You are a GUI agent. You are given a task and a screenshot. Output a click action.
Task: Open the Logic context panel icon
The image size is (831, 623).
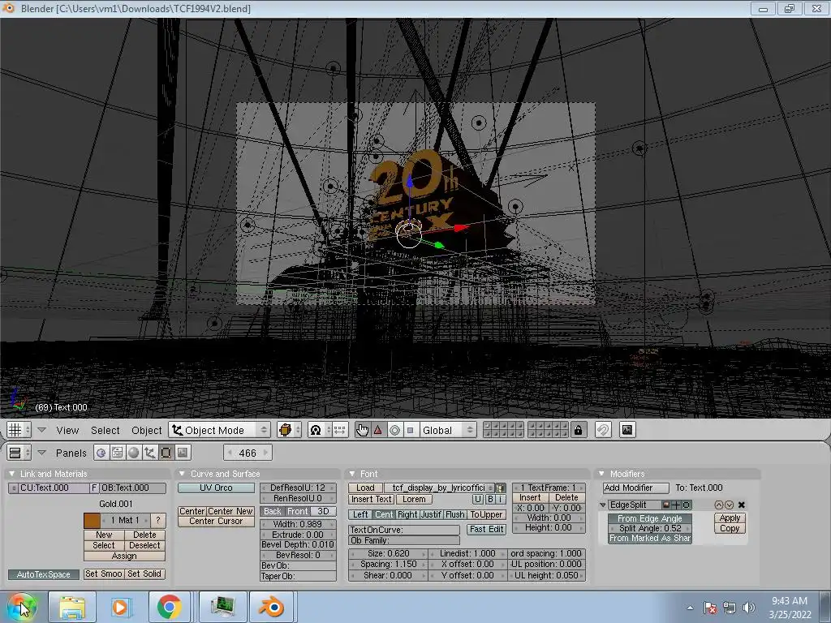click(x=101, y=453)
